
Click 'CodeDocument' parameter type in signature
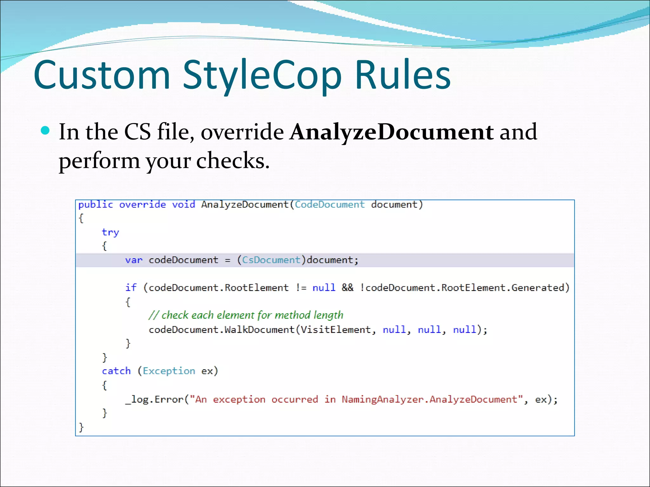point(330,205)
